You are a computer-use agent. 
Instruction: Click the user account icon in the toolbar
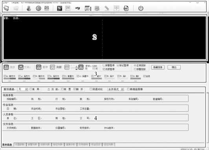tap(29, 8)
